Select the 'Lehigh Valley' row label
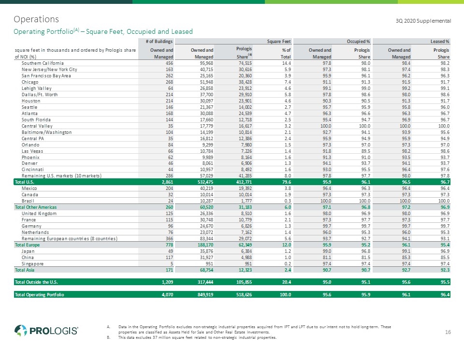Image resolution: width=464 pixels, height=348 pixels. (x=36, y=88)
